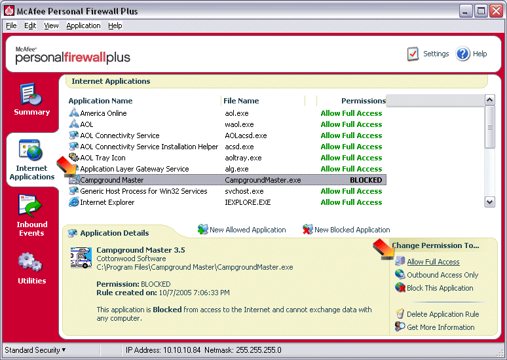Click the AOL Tray Icon gear icon
This screenshot has height=360, width=507.
(74, 157)
